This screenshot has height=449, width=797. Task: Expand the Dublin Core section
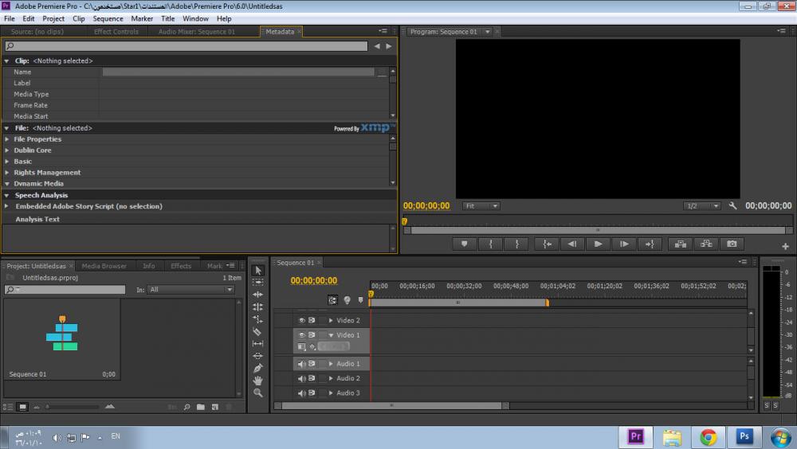pos(8,150)
